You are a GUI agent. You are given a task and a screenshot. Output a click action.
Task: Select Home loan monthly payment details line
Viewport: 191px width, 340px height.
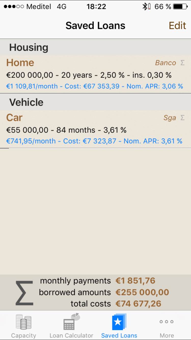pos(94,86)
